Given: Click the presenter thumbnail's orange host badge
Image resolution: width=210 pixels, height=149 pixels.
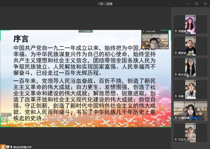Looking at the screenshot, I should coord(143,47).
